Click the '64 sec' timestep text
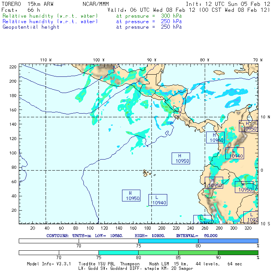Image resolution: width=272 pixels, height=272 pixels. coord(235,264)
